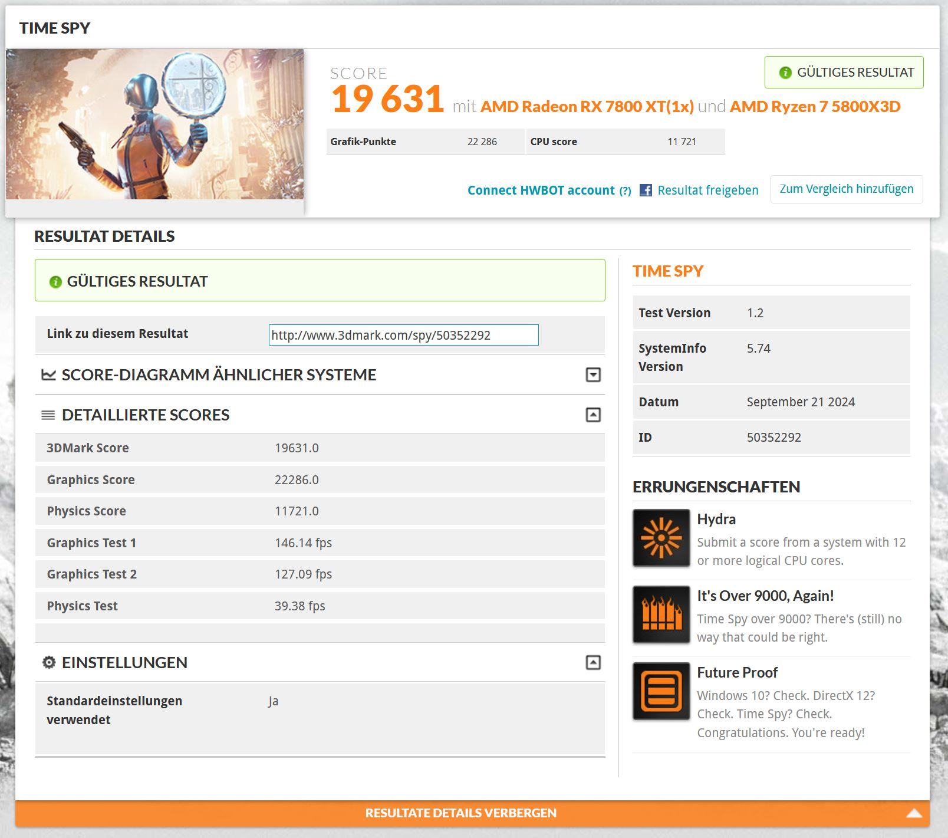Image resolution: width=948 pixels, height=838 pixels.
Task: Select the result link URL field
Action: (403, 335)
